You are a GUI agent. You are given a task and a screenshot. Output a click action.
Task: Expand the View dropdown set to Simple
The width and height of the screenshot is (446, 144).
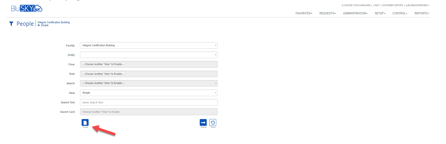(148, 93)
